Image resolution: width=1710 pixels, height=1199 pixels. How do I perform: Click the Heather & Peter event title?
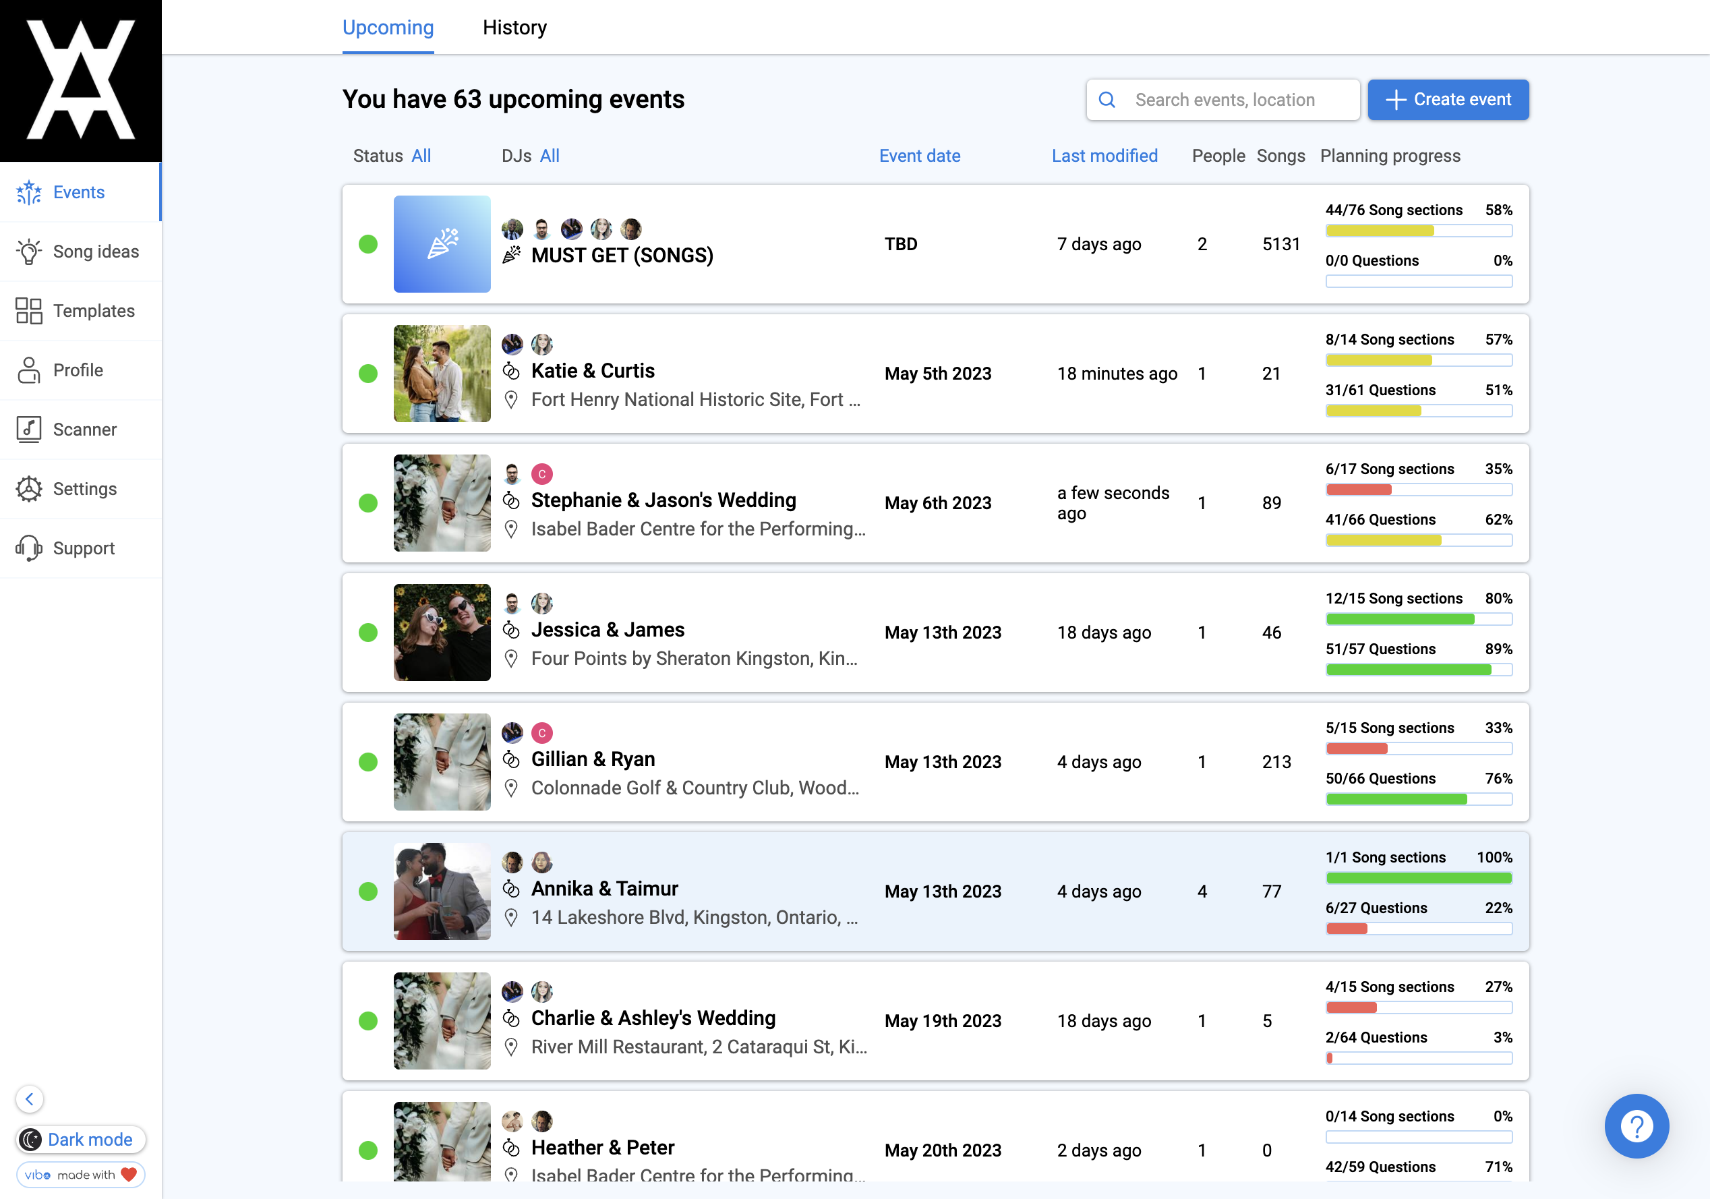point(603,1148)
